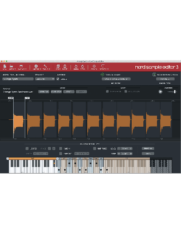Play the audition sample
The width and height of the screenshot is (181, 234).
(x=161, y=92)
